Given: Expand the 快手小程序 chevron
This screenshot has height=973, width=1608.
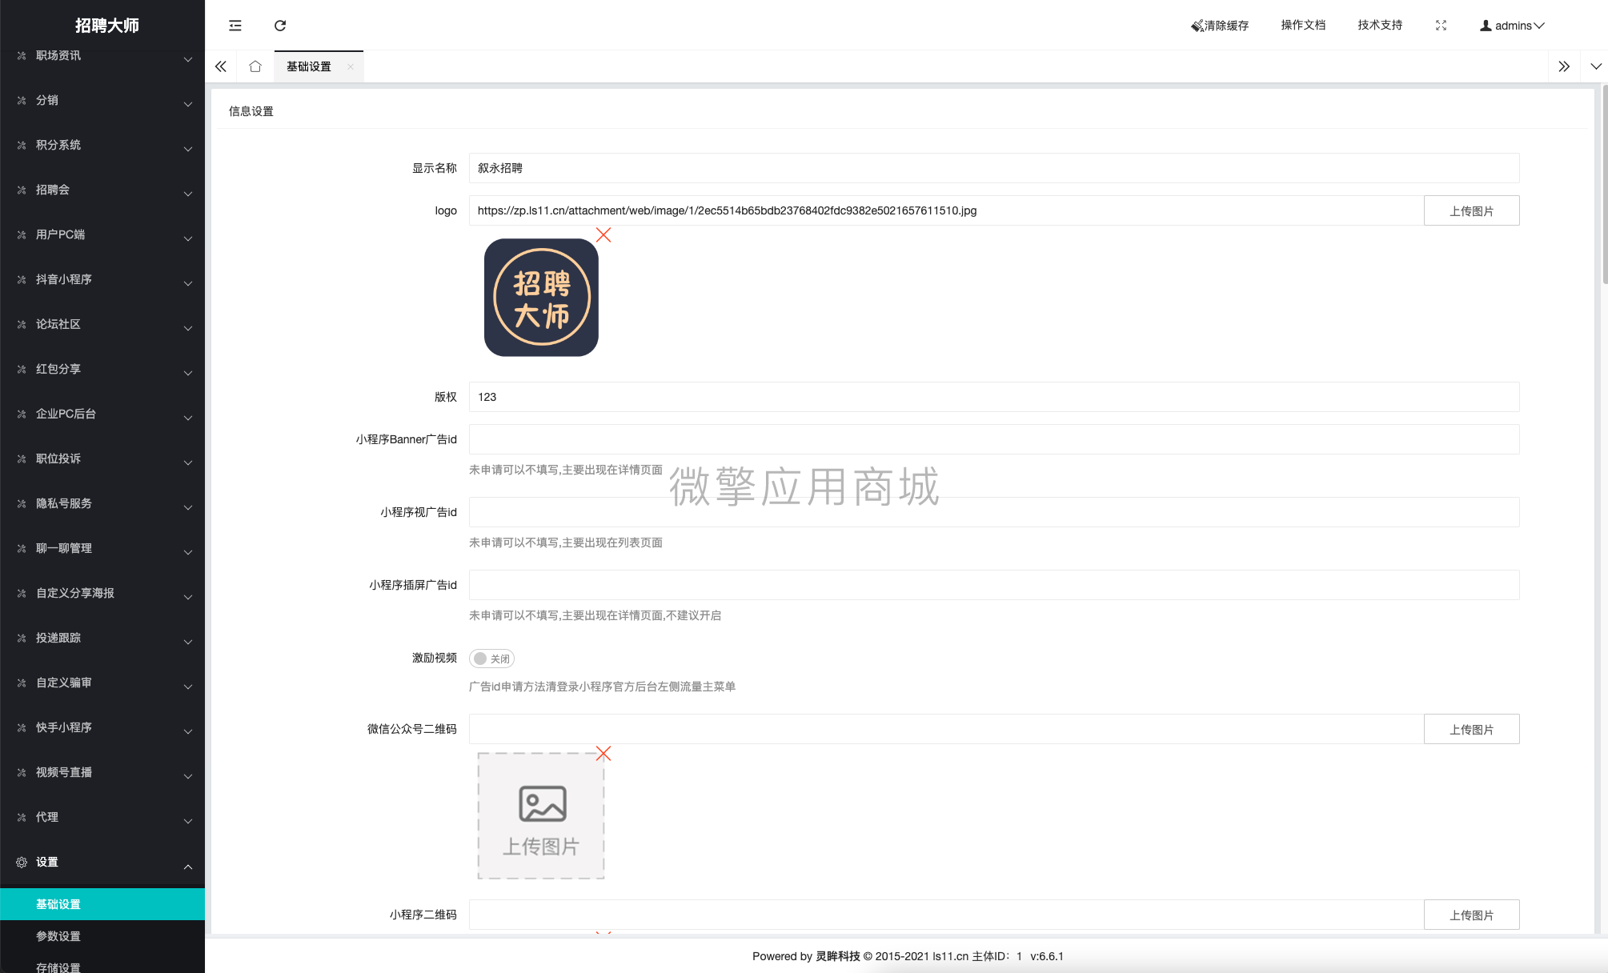Looking at the screenshot, I should click(x=188, y=731).
